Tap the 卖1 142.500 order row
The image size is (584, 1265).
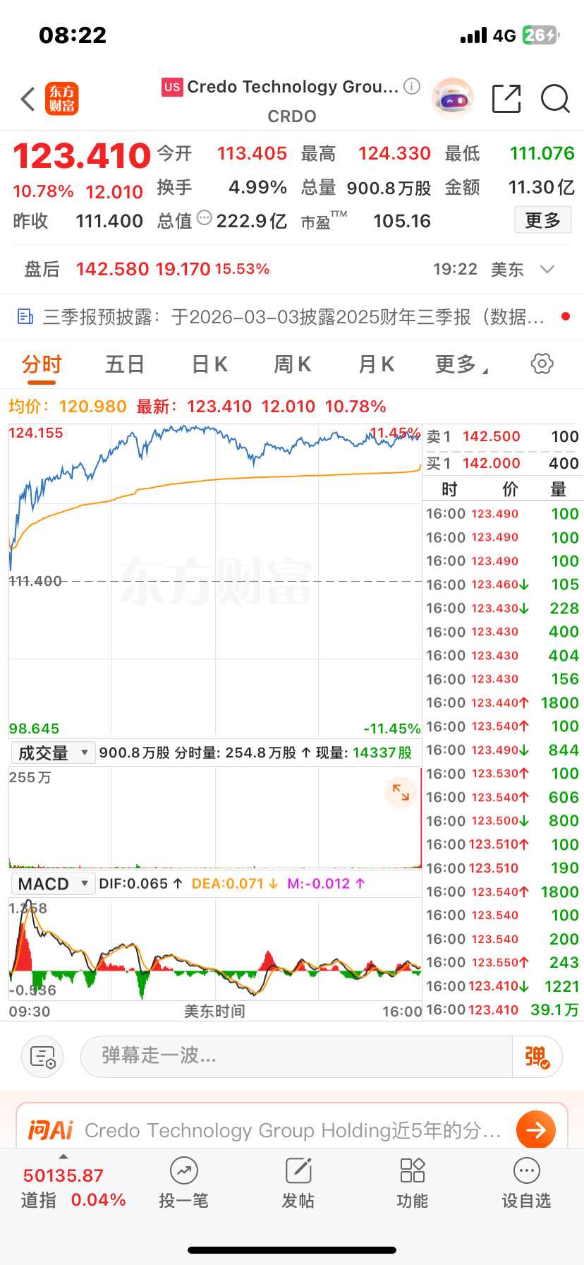tap(502, 437)
